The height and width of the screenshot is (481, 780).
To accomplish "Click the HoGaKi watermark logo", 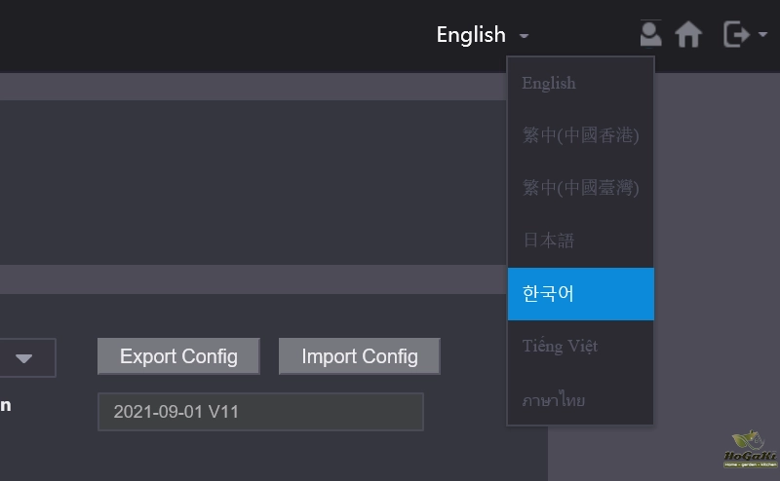I will coord(749,449).
